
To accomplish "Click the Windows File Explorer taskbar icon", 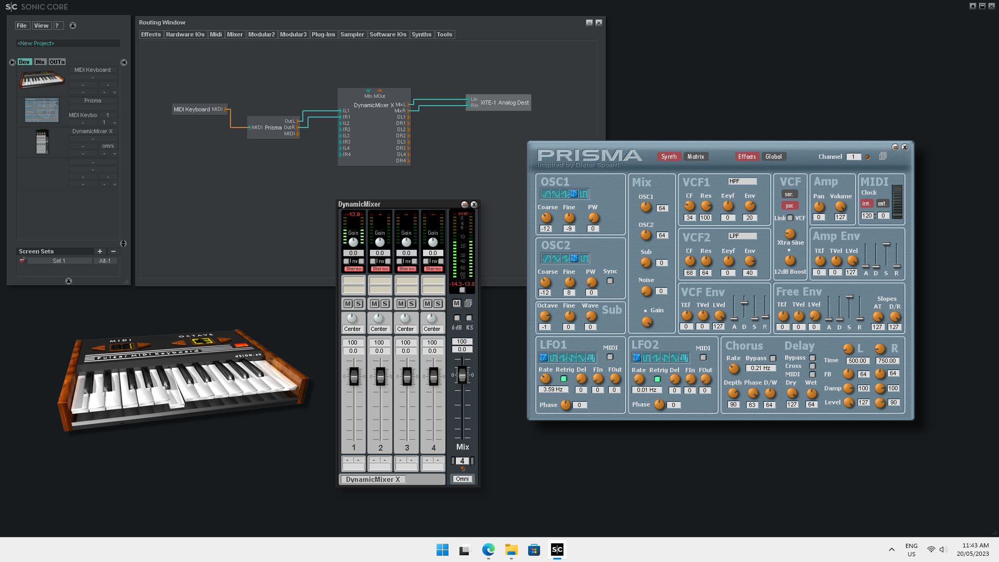I will point(510,549).
